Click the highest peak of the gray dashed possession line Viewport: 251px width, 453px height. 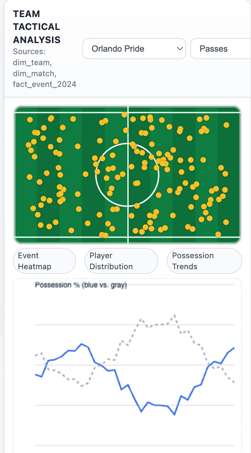(175, 315)
